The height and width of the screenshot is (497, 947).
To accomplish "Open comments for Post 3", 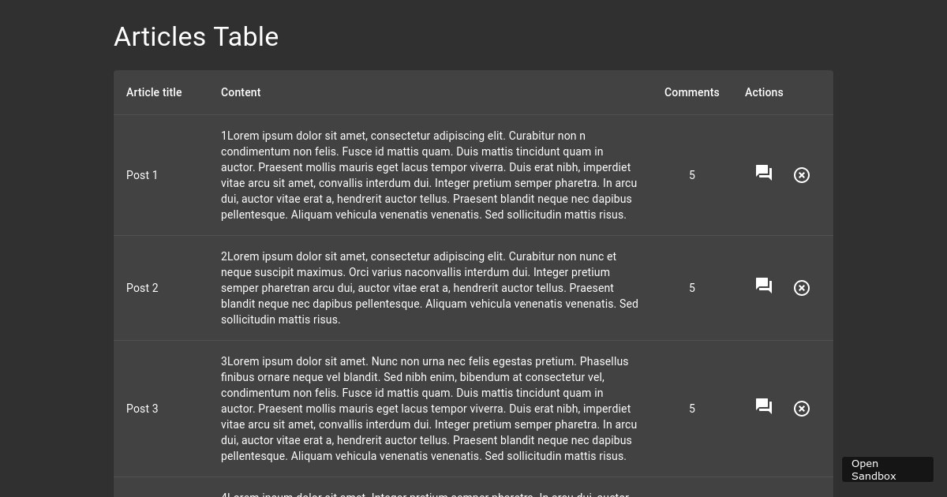I will click(764, 407).
